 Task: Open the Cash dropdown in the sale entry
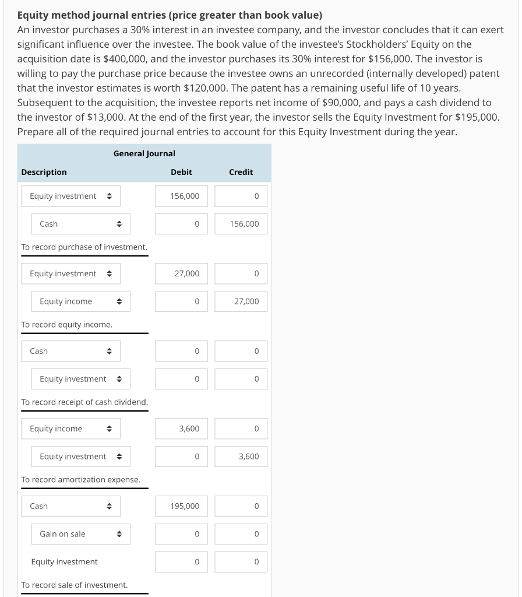point(70,506)
